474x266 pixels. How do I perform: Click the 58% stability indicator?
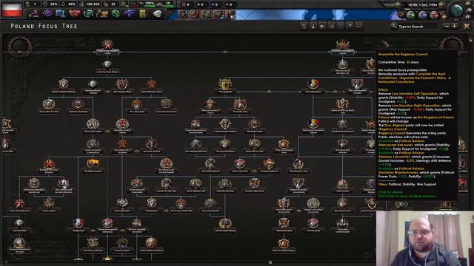51,4
